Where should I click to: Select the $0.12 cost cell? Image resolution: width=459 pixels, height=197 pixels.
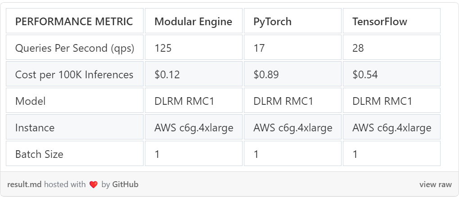[193, 74]
